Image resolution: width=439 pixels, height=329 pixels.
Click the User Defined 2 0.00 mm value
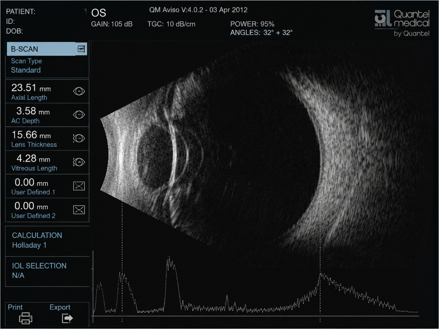tap(32, 206)
